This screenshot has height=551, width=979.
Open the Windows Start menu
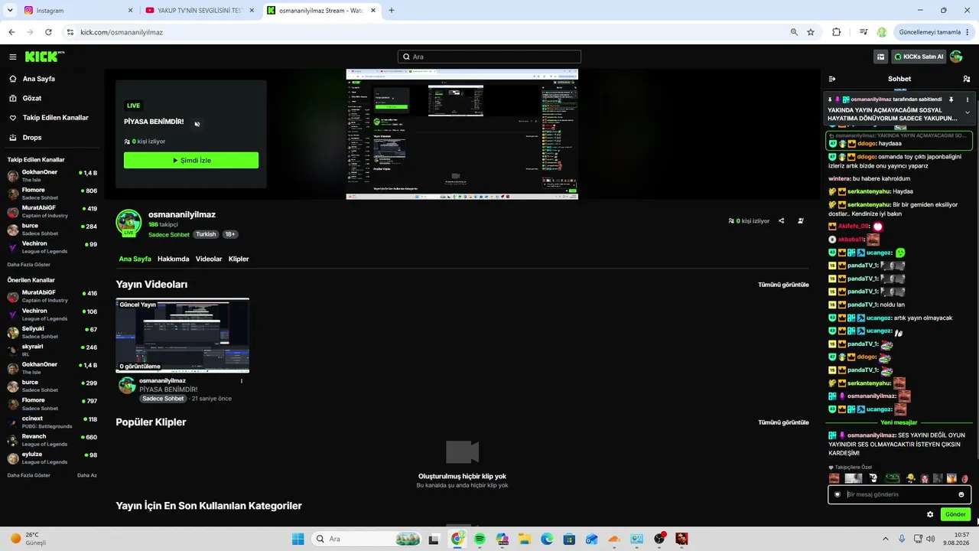click(298, 539)
